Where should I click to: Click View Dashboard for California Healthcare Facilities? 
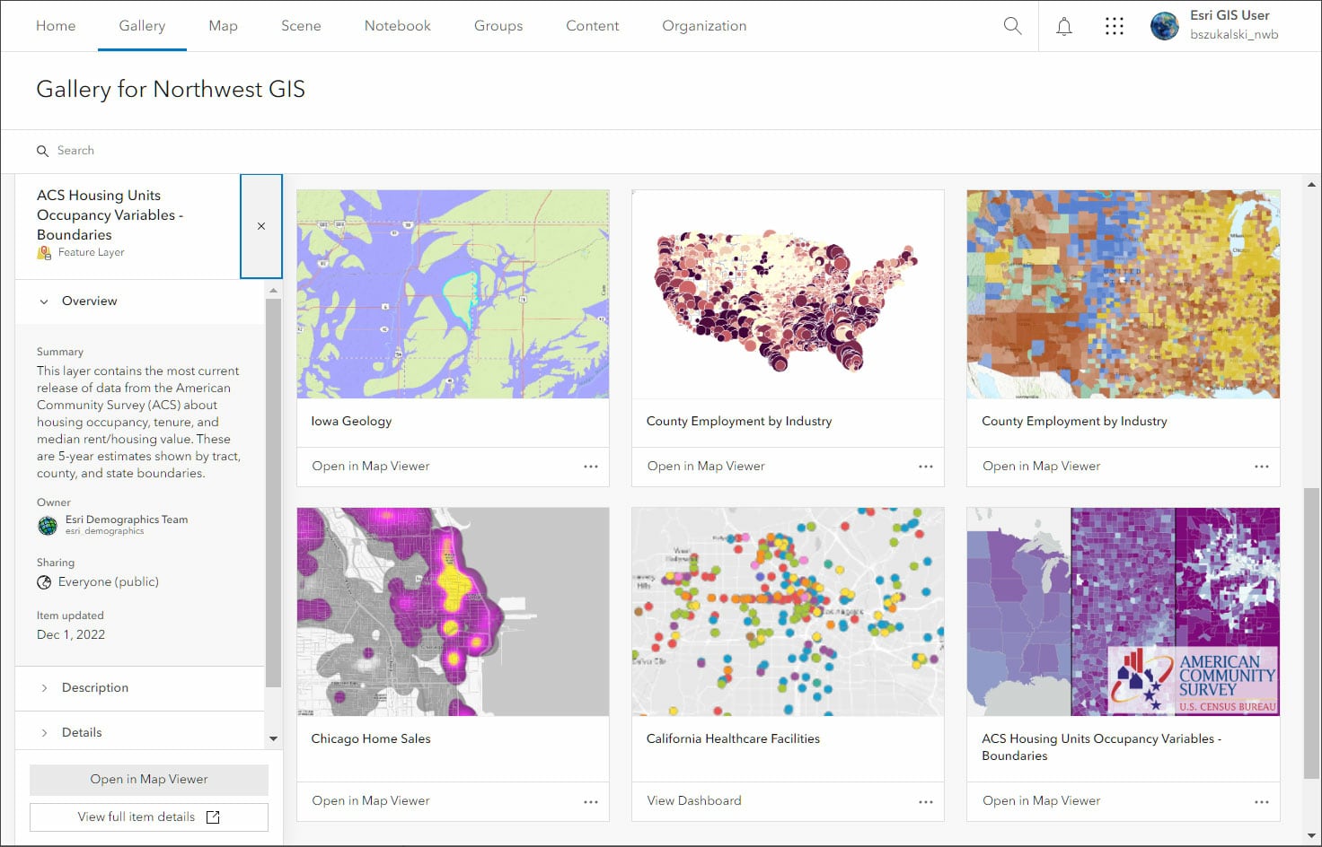pos(694,801)
